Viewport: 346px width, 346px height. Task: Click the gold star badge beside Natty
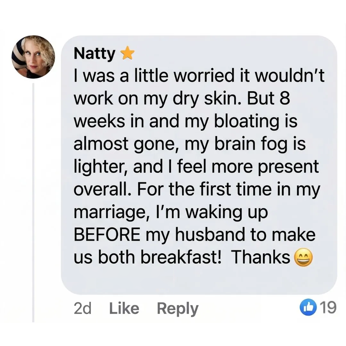coord(128,53)
